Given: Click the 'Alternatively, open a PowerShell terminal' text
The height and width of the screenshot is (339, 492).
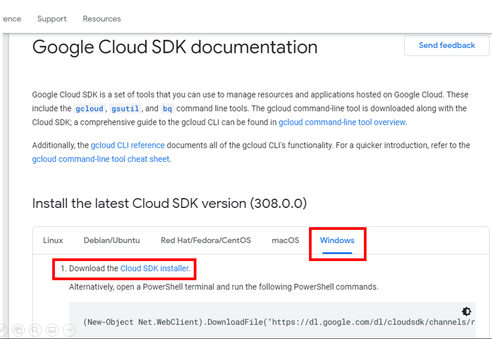Looking at the screenshot, I should (223, 287).
